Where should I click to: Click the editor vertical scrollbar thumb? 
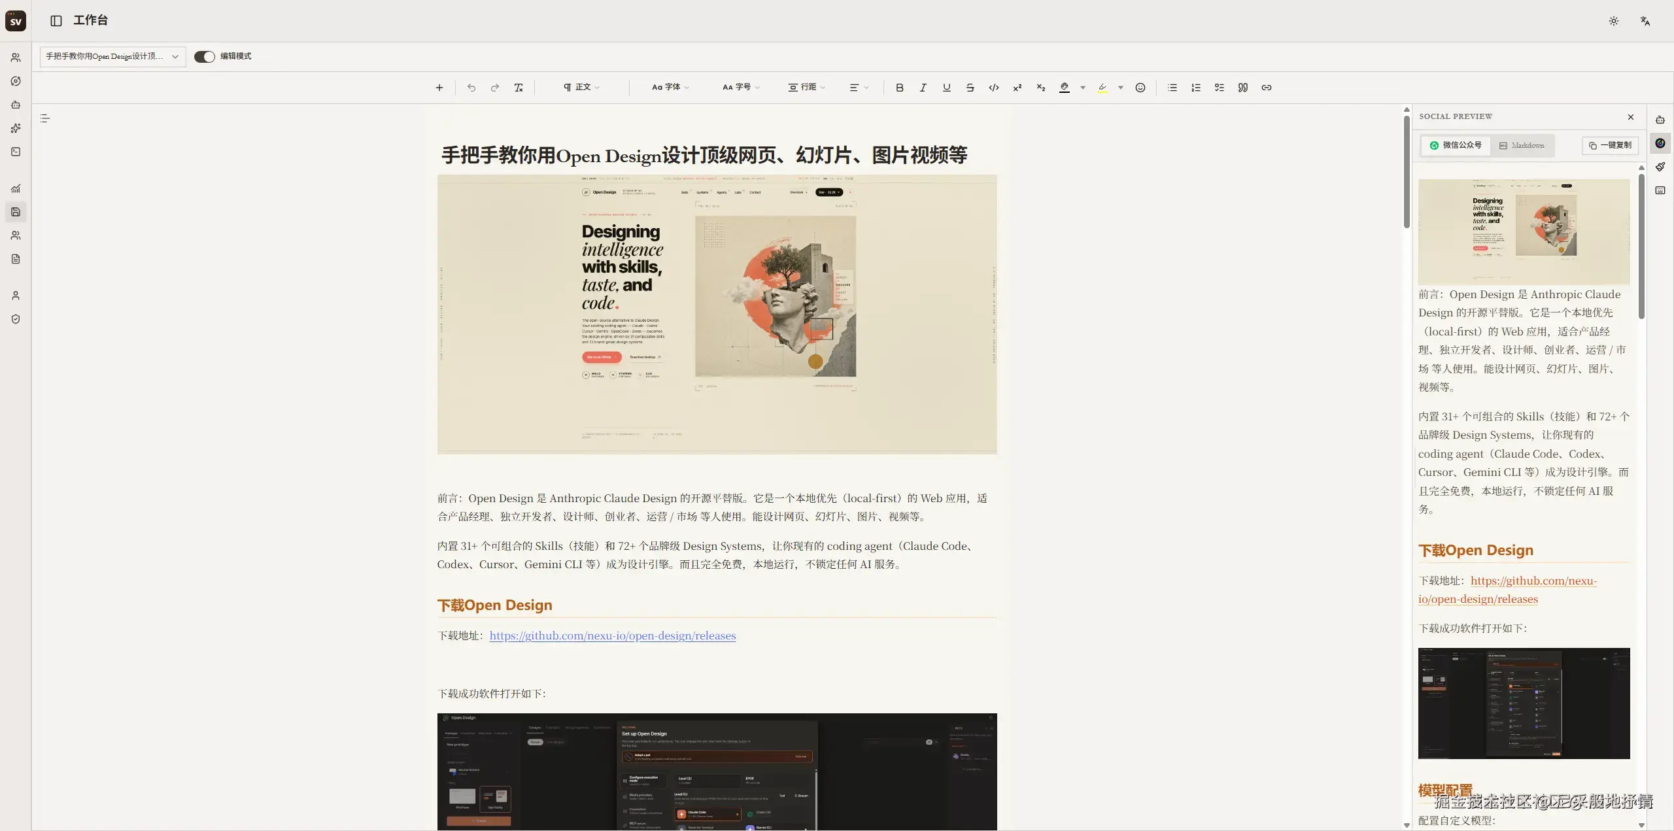[1407, 171]
